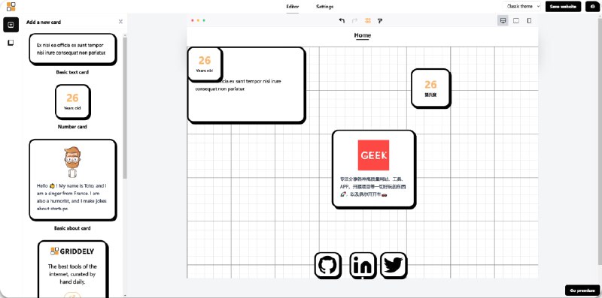602x298 pixels.
Task: Open the add card sidebar icon
Action: (11, 25)
